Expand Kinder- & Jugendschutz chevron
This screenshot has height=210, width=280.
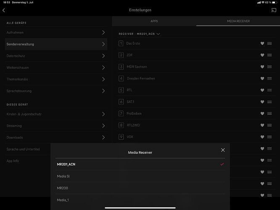click(103, 114)
